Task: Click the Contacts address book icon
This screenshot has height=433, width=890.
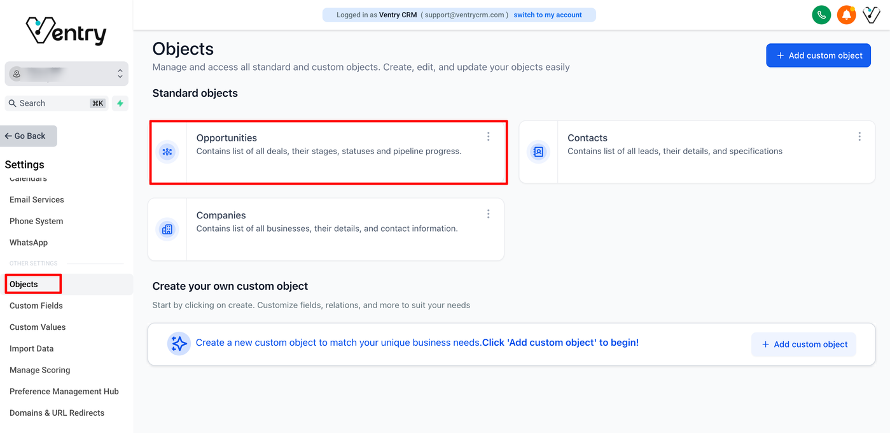Action: (x=538, y=152)
